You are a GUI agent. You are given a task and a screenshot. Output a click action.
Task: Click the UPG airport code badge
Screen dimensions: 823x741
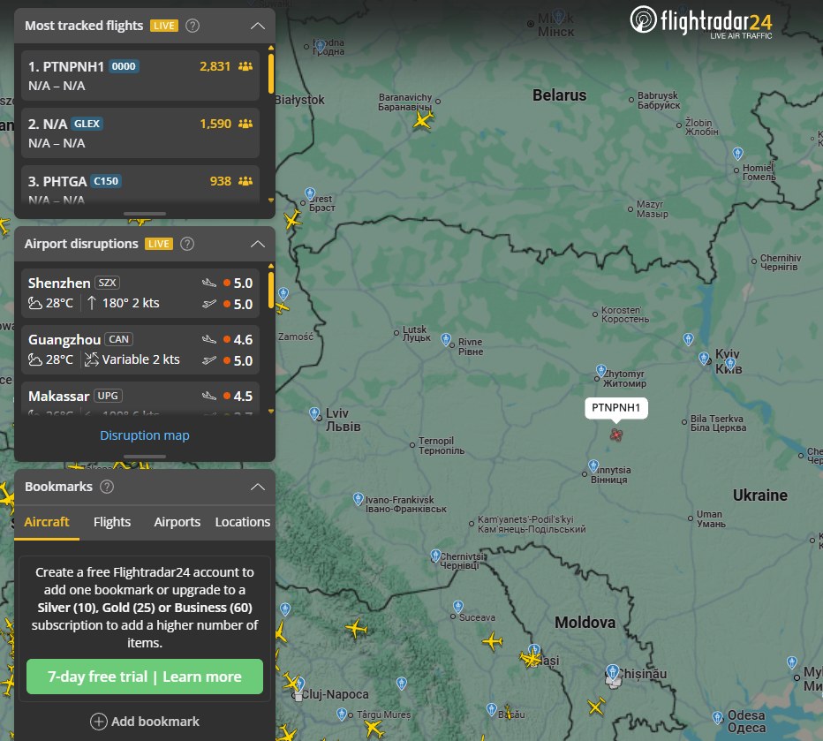108,396
